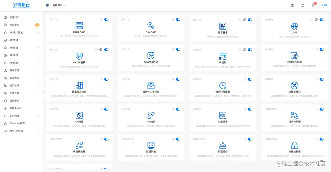Screen dimensions: 331x172
Task: Open settings gear on the 数字签名 card
Action: point(244,20)
